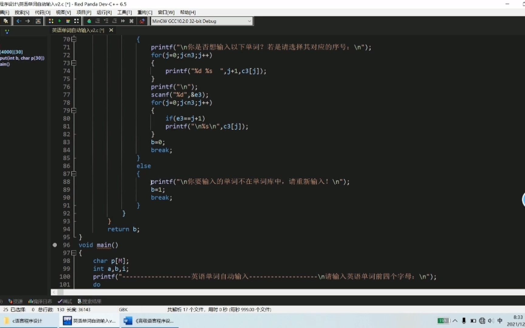Click the class browser icon in left panel
Image resolution: width=525 pixels, height=328 pixels.
click(x=7, y=32)
